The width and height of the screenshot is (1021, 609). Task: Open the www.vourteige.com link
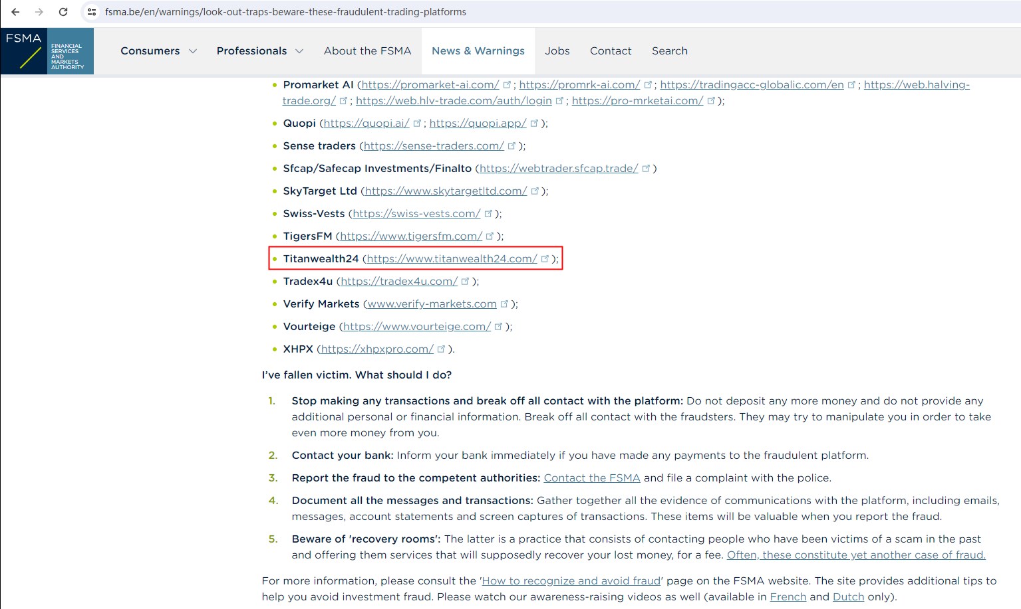click(x=417, y=327)
